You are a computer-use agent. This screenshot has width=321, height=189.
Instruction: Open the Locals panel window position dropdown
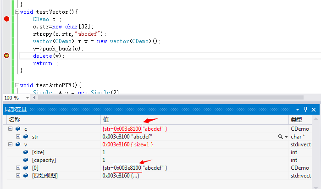point(298,110)
